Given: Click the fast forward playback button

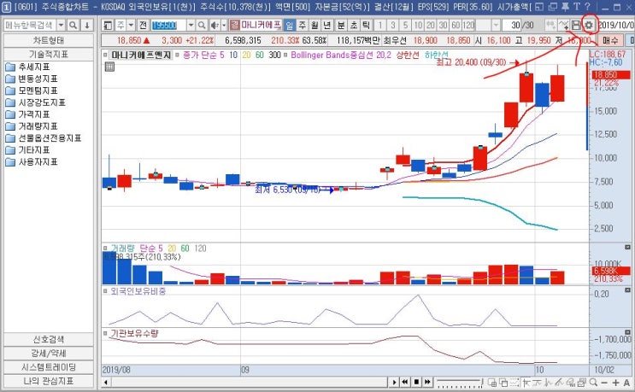Looking at the screenshot, I should (x=427, y=382).
